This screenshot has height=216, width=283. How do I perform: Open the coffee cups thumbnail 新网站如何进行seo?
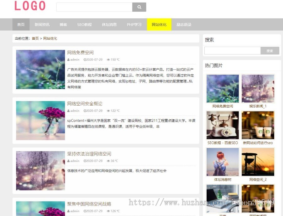258,125
